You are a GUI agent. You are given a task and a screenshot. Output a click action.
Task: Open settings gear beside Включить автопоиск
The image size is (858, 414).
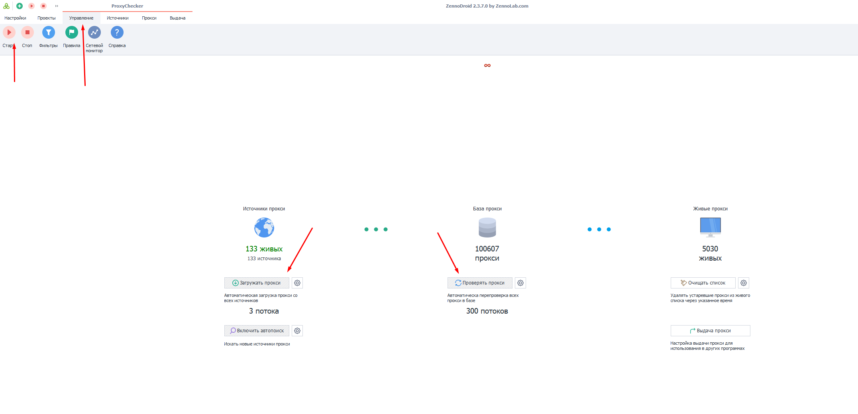[x=297, y=331]
